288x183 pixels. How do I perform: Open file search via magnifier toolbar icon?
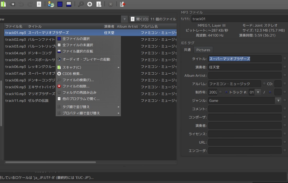coord(81,4)
